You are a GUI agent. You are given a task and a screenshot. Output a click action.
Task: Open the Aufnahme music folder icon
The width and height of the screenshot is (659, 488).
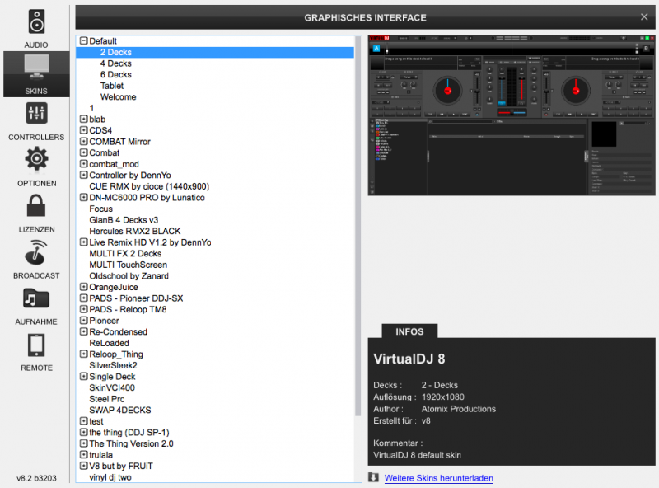click(x=36, y=298)
